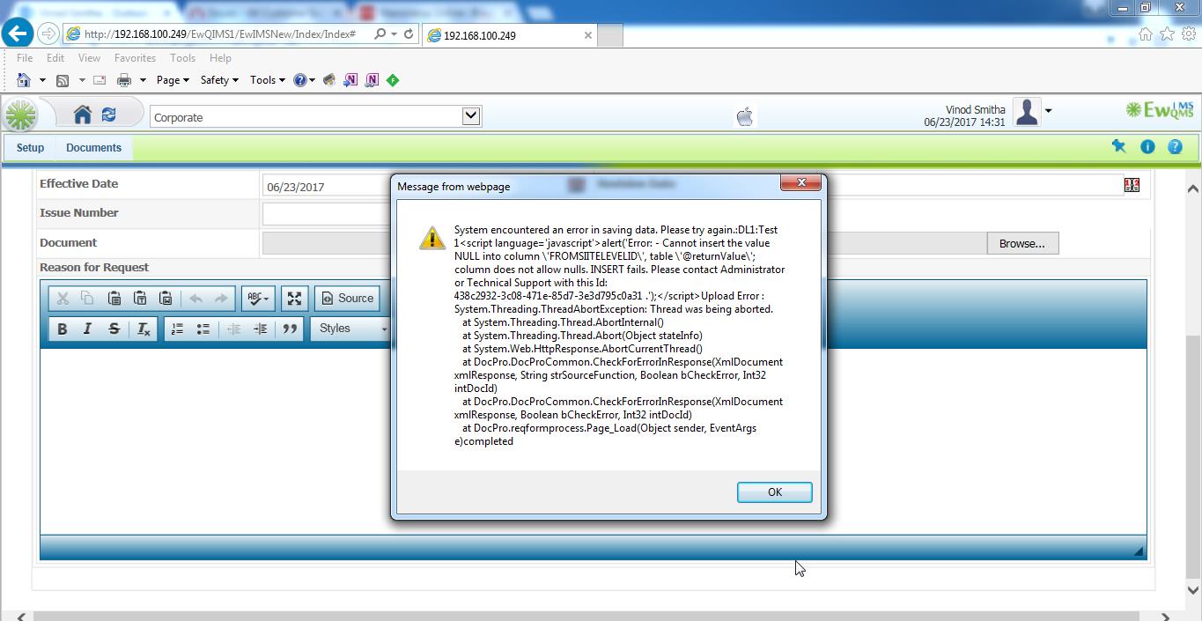Viewport: 1202px width, 621px height.
Task: Click the Apple logo icon
Action: tap(745, 116)
